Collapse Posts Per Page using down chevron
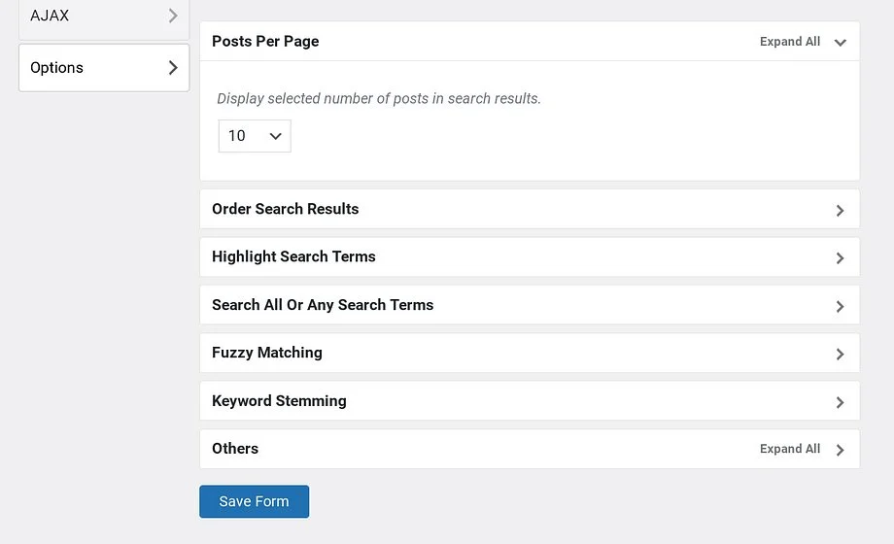894x544 pixels. pyautogui.click(x=840, y=43)
